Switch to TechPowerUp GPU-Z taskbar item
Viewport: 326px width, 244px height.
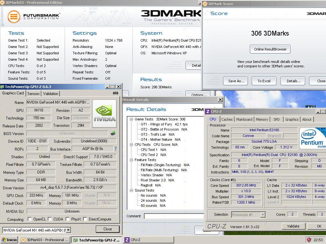(x=97, y=240)
